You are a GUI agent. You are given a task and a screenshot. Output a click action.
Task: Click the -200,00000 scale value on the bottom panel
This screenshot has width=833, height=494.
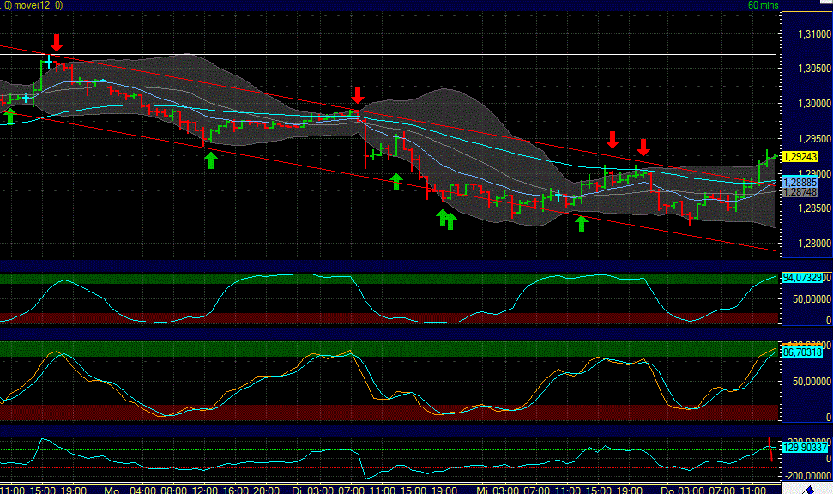[805, 476]
